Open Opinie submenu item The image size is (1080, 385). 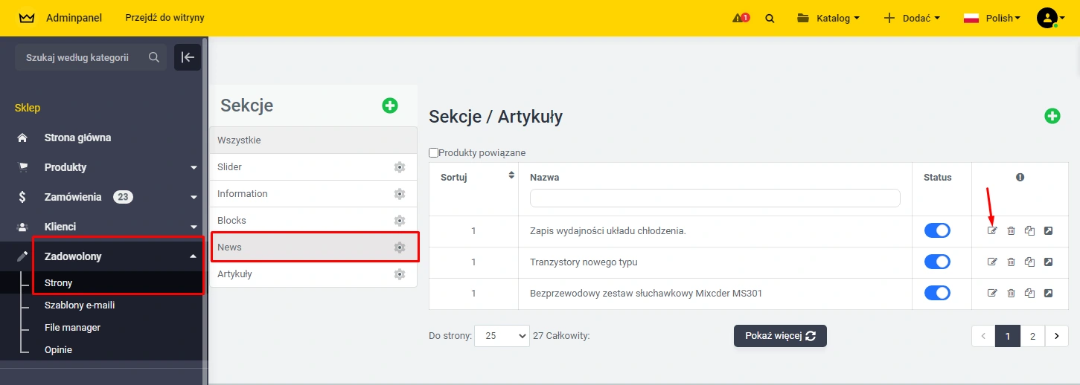click(x=58, y=349)
